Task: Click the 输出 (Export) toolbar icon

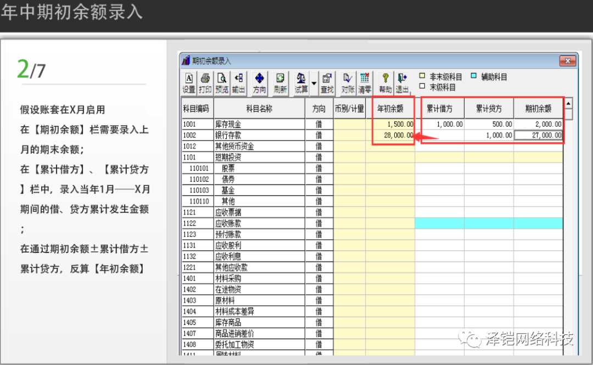Action: tap(238, 83)
